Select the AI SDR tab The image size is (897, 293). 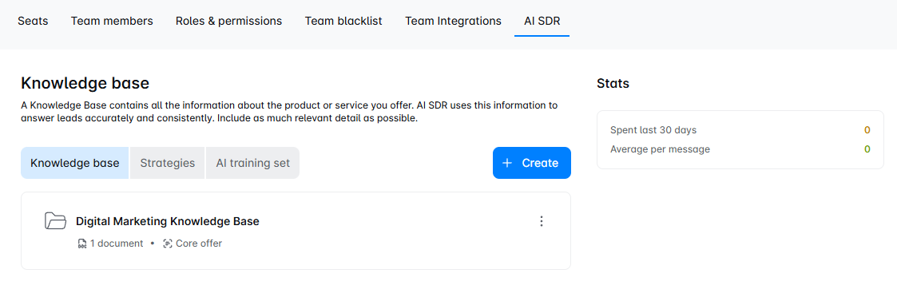point(542,22)
